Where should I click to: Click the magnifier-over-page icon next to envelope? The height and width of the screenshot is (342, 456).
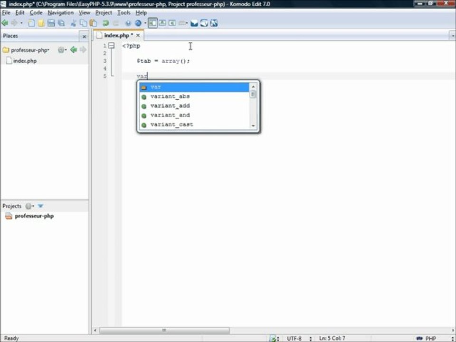[204, 23]
